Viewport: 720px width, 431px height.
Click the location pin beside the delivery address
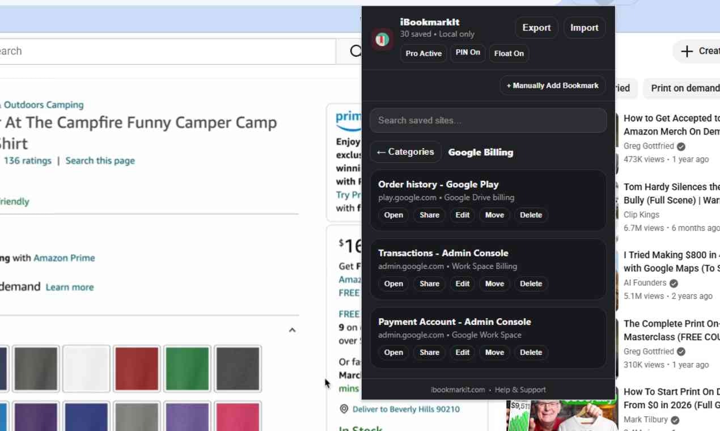[344, 409]
